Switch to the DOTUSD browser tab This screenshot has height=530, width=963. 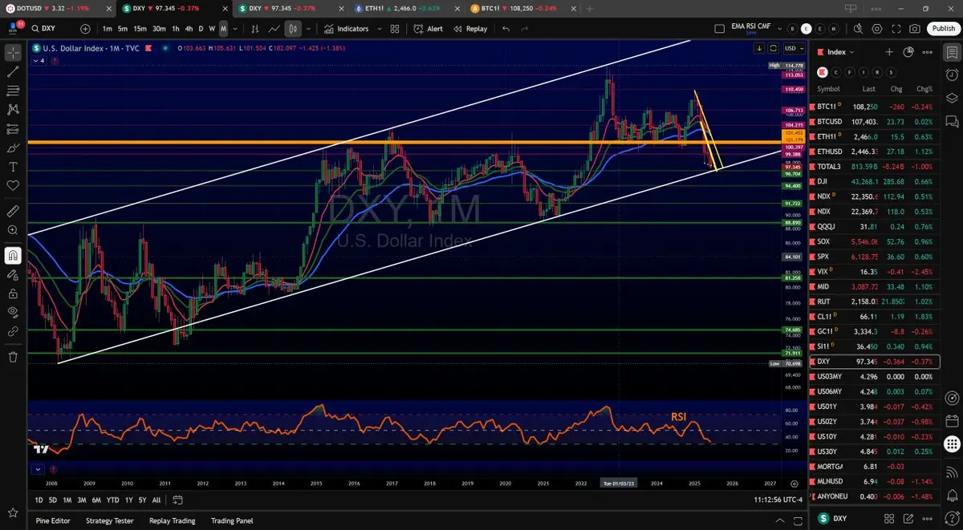click(x=59, y=8)
